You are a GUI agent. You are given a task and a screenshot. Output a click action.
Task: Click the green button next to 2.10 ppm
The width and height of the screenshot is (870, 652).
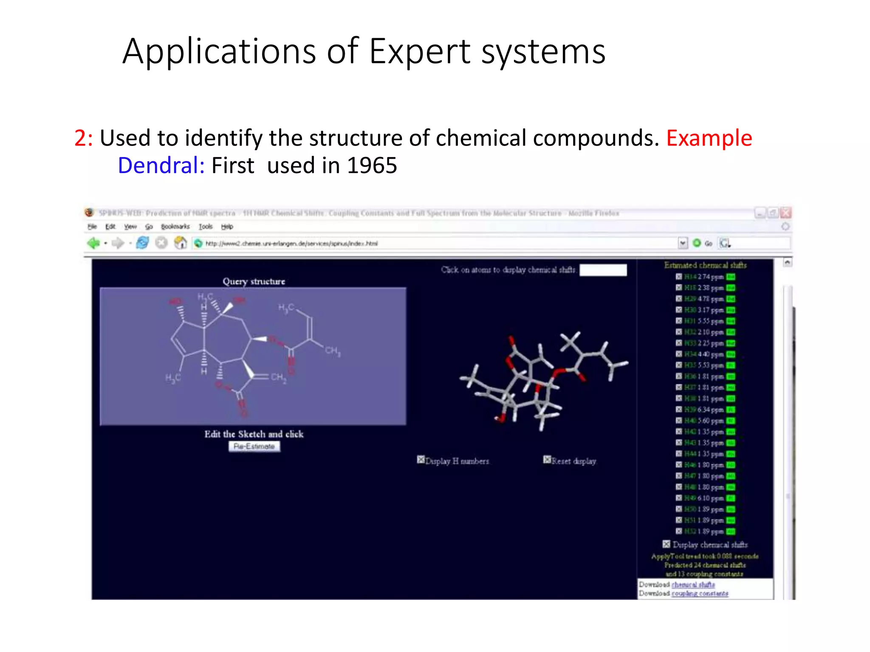[731, 332]
